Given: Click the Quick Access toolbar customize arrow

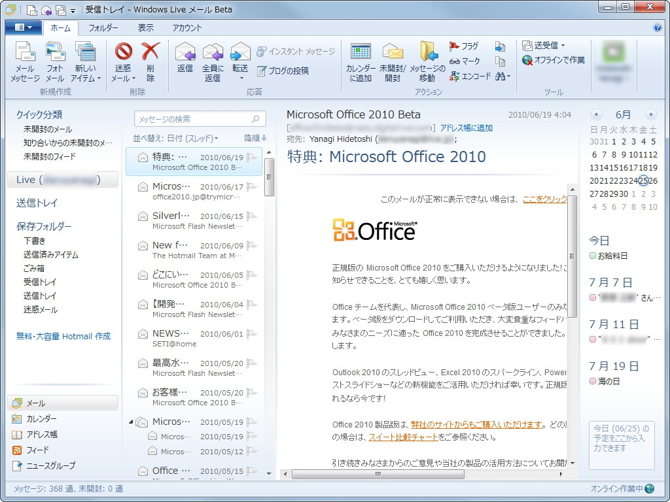Looking at the screenshot, I should click(73, 10).
